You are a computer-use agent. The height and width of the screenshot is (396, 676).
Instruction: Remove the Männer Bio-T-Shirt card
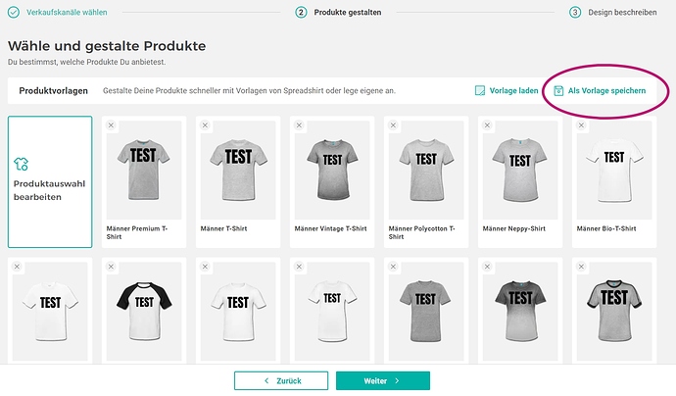point(581,125)
